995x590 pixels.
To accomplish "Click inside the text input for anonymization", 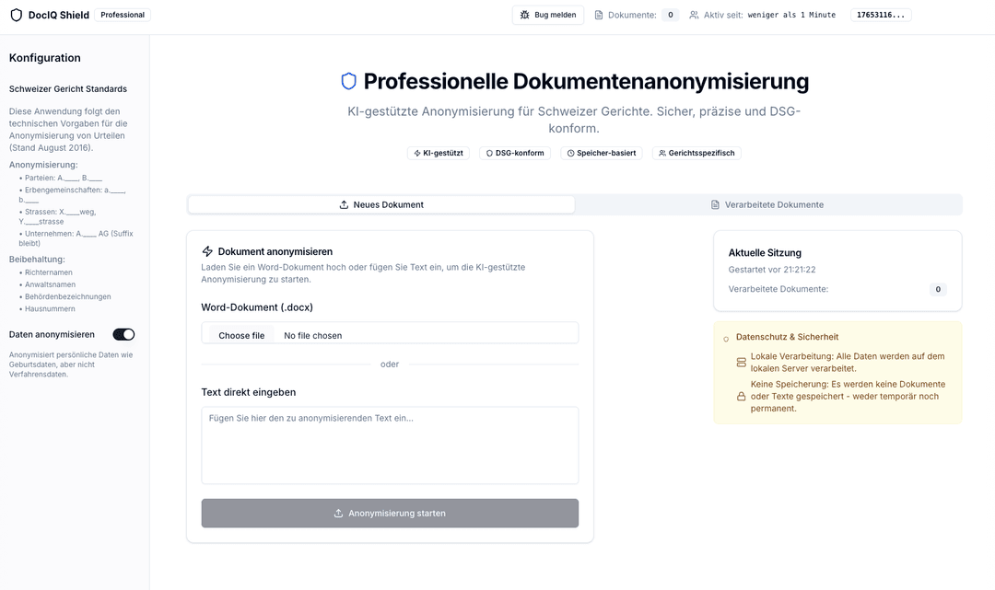I will (x=389, y=444).
